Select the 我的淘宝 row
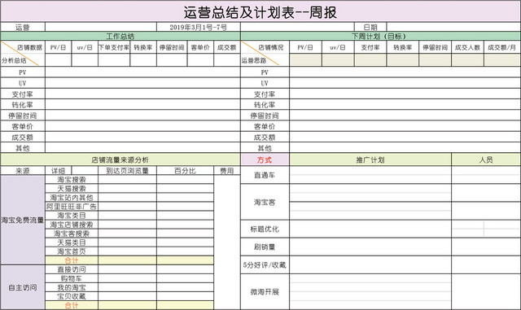The image size is (521, 310). (x=72, y=287)
